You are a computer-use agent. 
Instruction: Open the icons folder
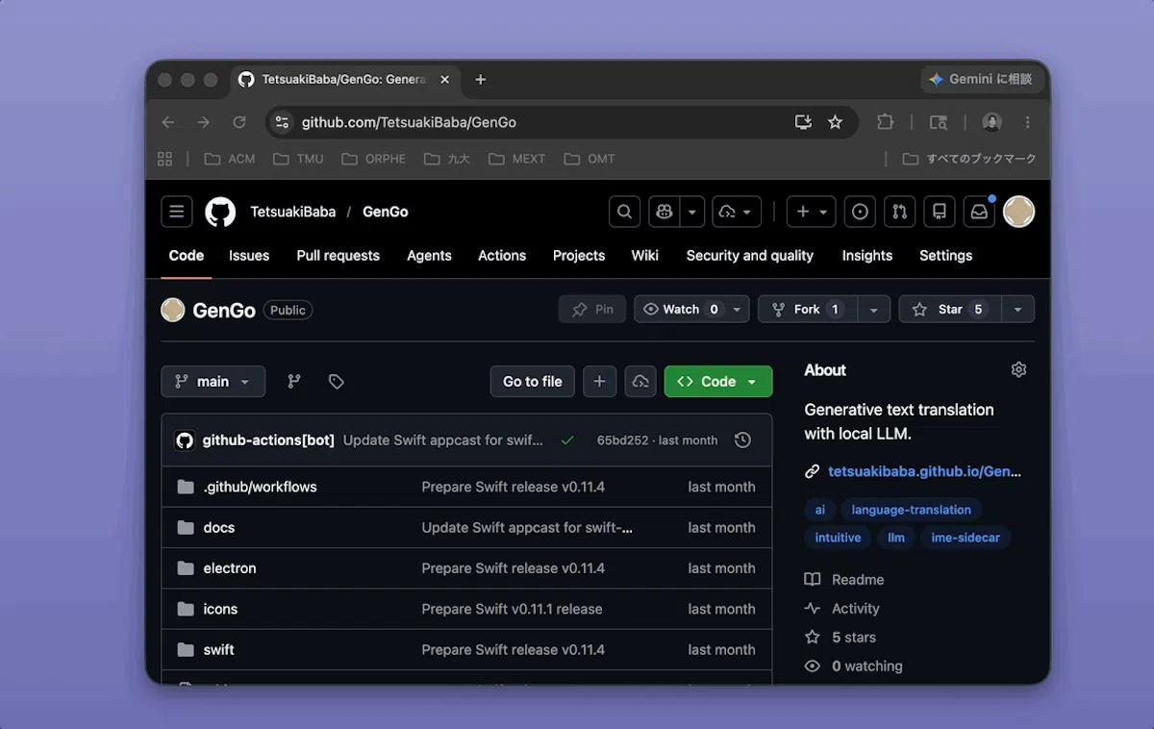[220, 609]
